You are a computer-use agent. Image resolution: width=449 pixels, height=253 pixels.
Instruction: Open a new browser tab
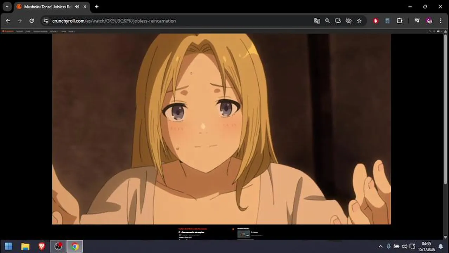coord(97,7)
